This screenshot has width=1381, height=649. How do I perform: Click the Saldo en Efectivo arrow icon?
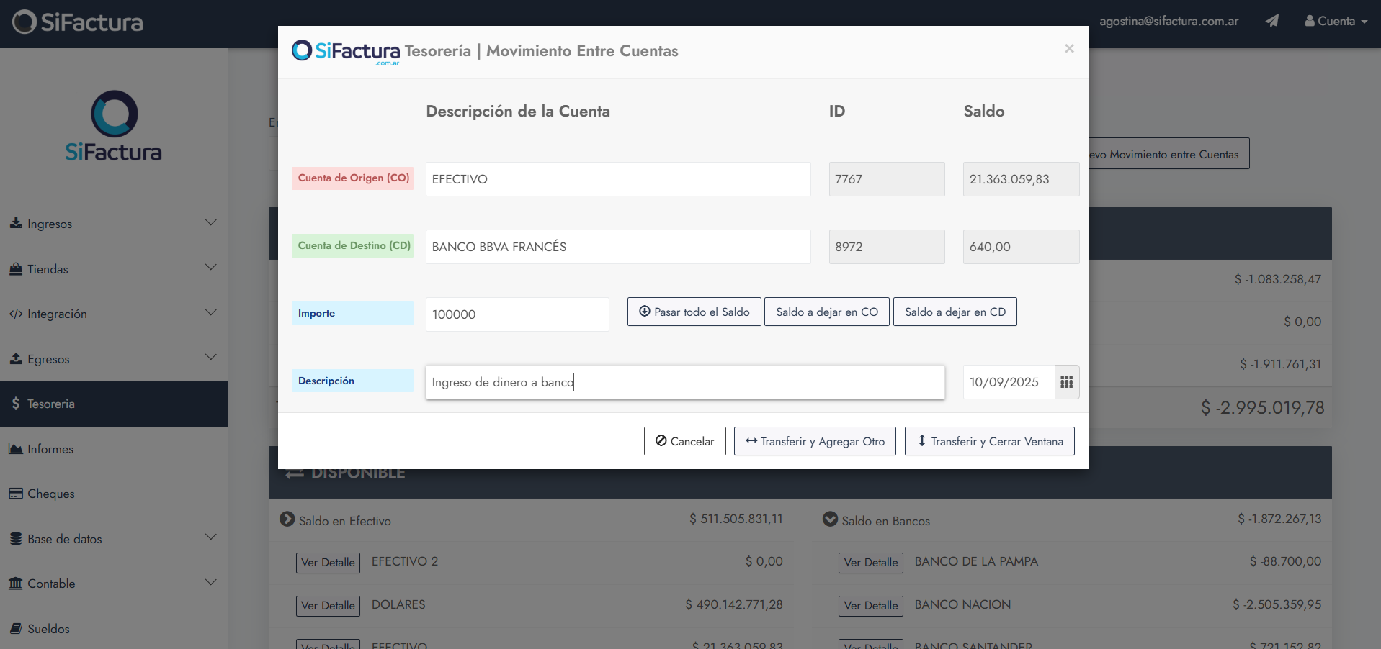(287, 519)
